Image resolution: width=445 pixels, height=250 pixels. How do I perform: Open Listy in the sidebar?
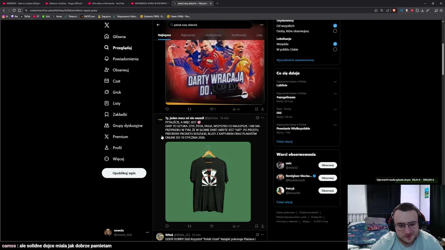pyautogui.click(x=112, y=103)
